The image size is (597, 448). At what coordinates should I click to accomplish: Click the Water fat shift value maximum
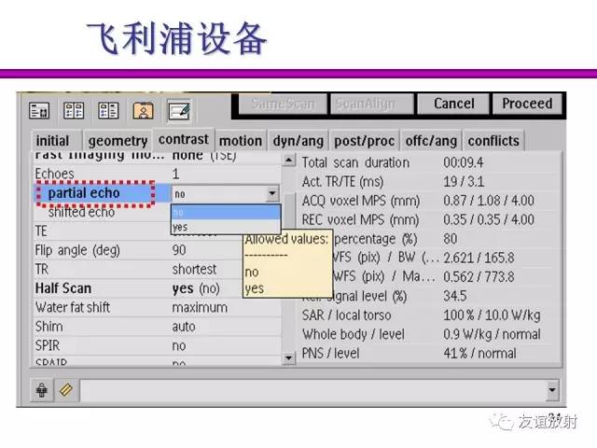(x=200, y=307)
